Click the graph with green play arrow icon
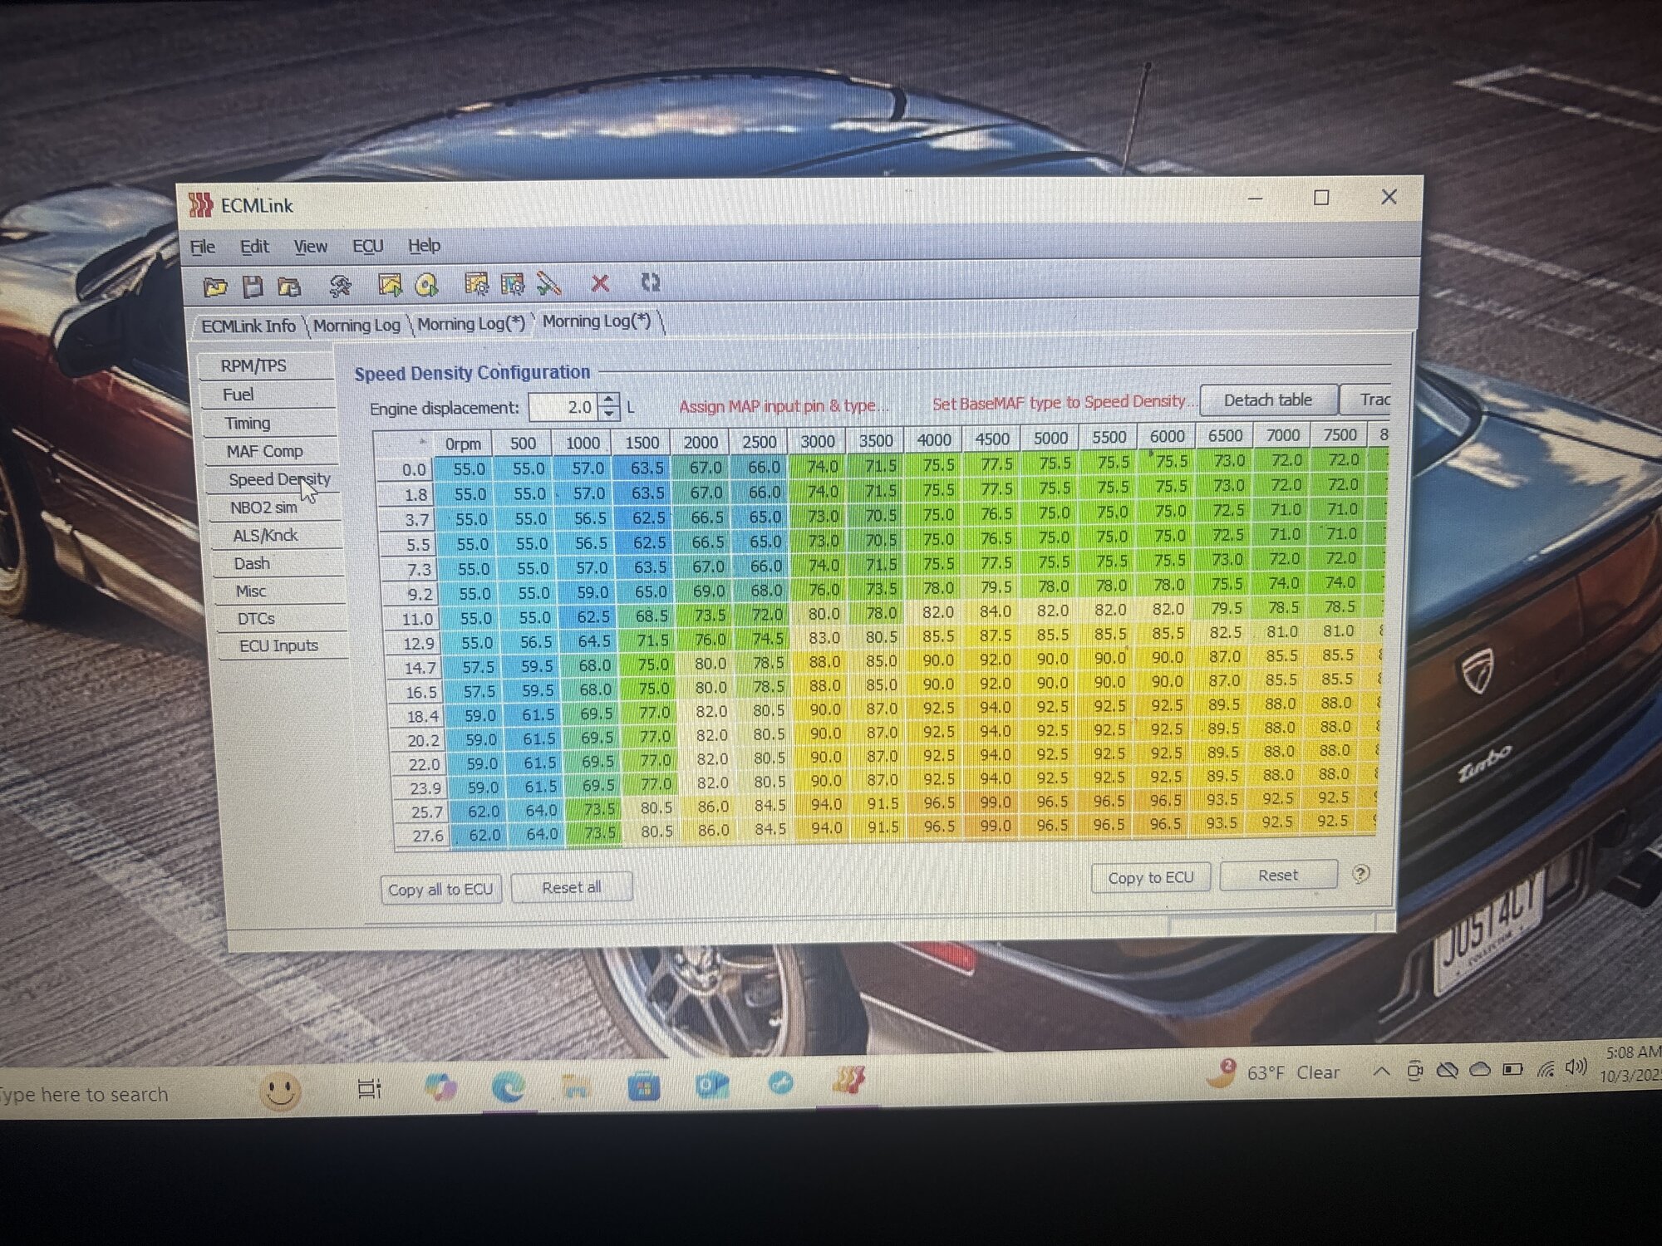 pos(389,286)
